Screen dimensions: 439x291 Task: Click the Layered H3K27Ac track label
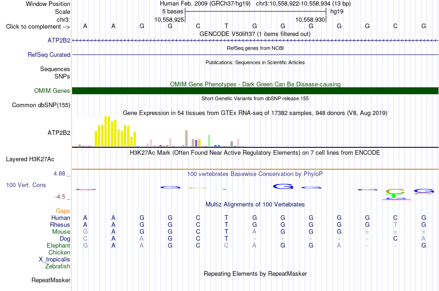click(x=30, y=159)
